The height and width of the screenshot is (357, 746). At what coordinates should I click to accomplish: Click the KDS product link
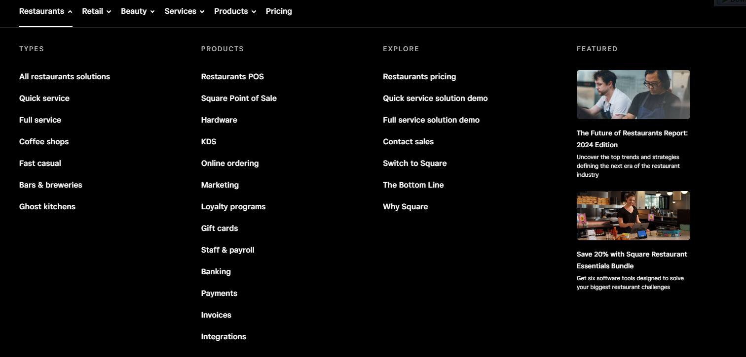tap(209, 142)
